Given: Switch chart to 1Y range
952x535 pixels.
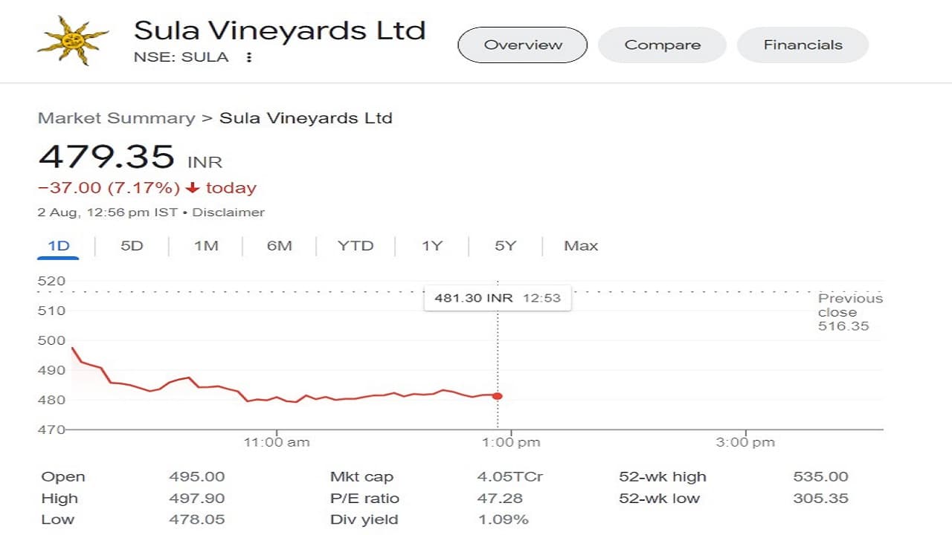Looking at the screenshot, I should [432, 246].
